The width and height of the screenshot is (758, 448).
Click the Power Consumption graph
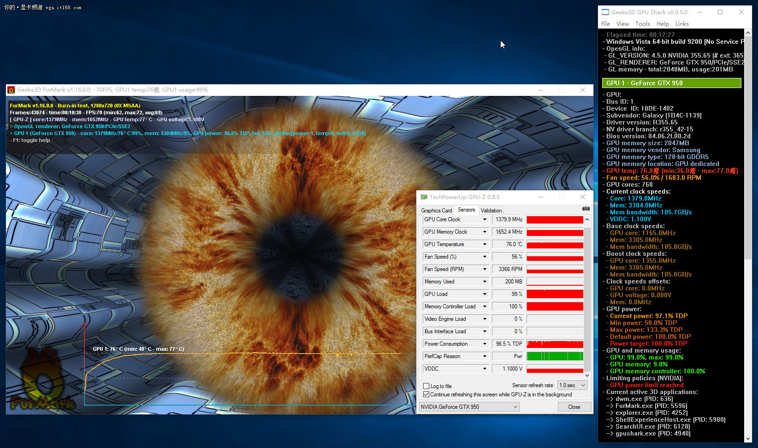[x=555, y=344]
